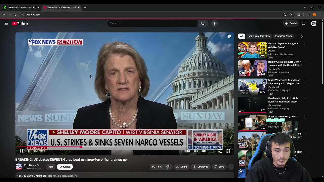Open more actions menu under video
324x182 pixels.
pyautogui.click(x=231, y=167)
